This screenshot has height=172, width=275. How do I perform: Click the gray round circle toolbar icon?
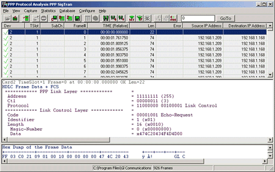click(95, 18)
